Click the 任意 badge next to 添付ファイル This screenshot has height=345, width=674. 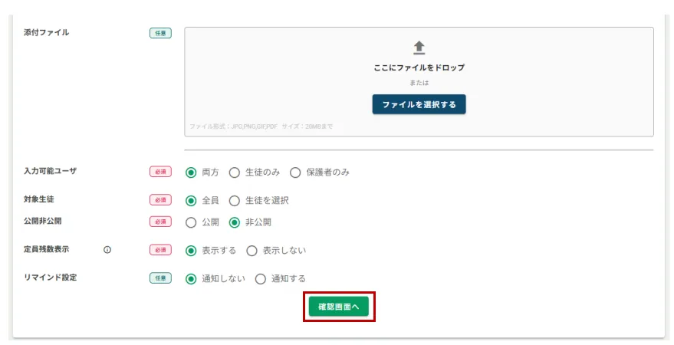coord(160,33)
